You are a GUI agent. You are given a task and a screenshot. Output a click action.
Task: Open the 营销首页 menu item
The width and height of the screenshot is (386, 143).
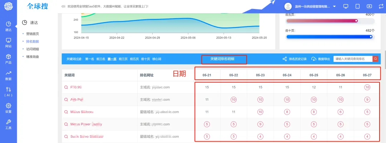click(x=33, y=34)
